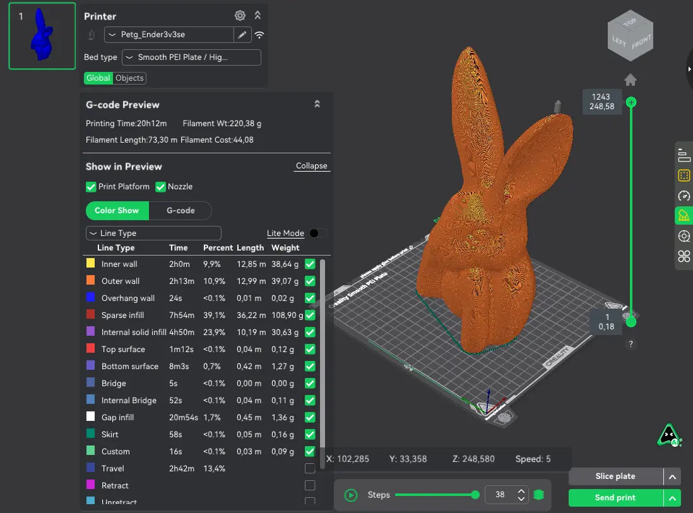Screen dimensions: 693x513
Task: Click the Gap infill white color swatch
Action: coord(91,416)
